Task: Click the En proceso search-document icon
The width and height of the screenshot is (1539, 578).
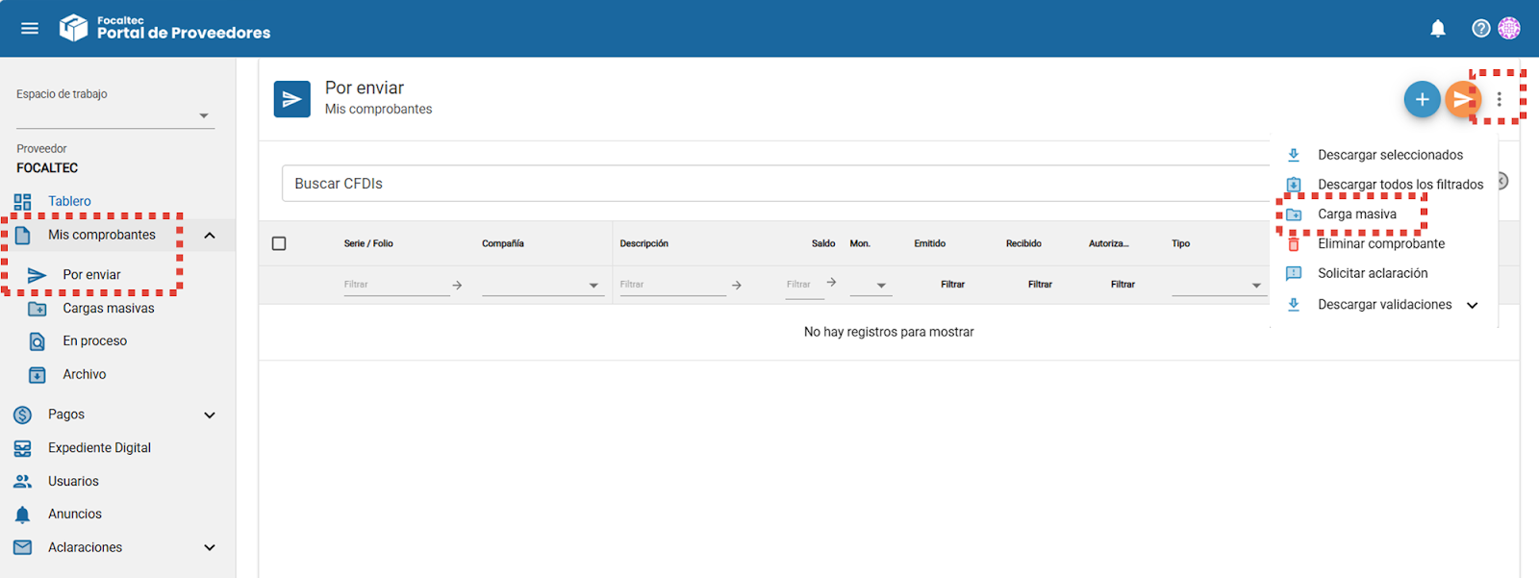Action: 38,341
